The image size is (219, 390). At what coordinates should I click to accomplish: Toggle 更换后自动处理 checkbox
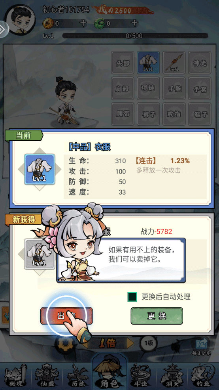[132, 296]
